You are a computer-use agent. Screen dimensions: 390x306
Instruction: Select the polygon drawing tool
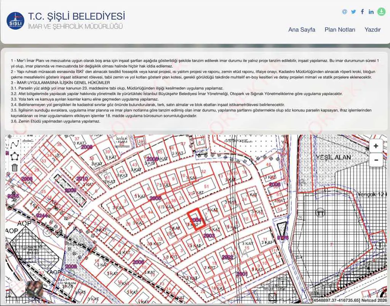(15, 156)
